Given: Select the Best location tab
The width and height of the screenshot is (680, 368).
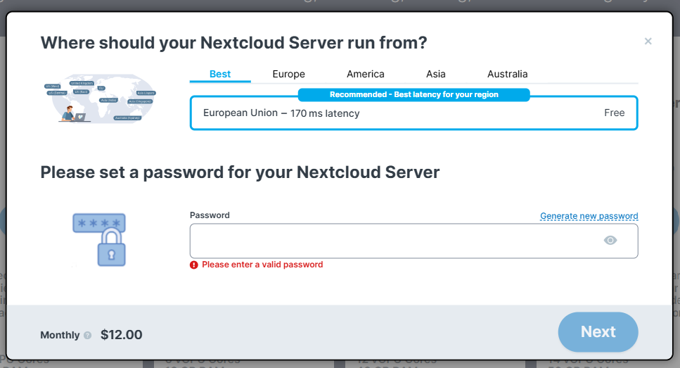Looking at the screenshot, I should (220, 74).
